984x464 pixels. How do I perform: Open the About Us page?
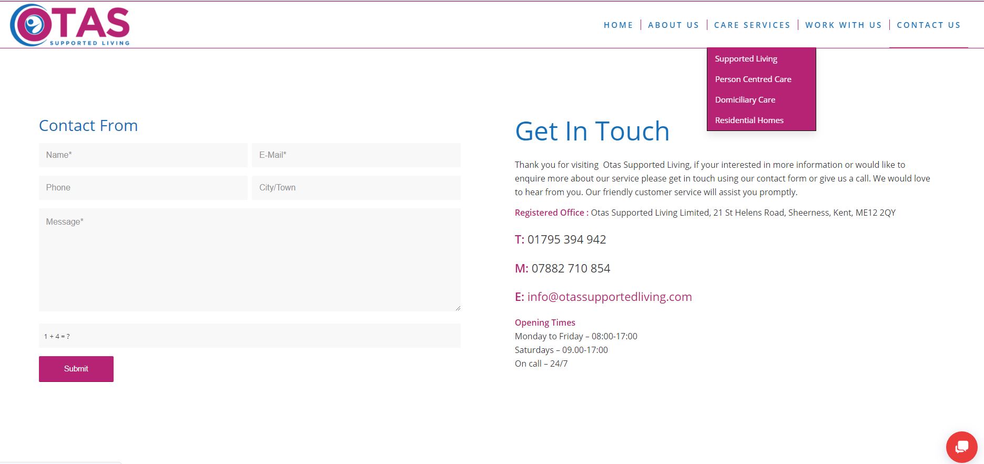point(673,25)
